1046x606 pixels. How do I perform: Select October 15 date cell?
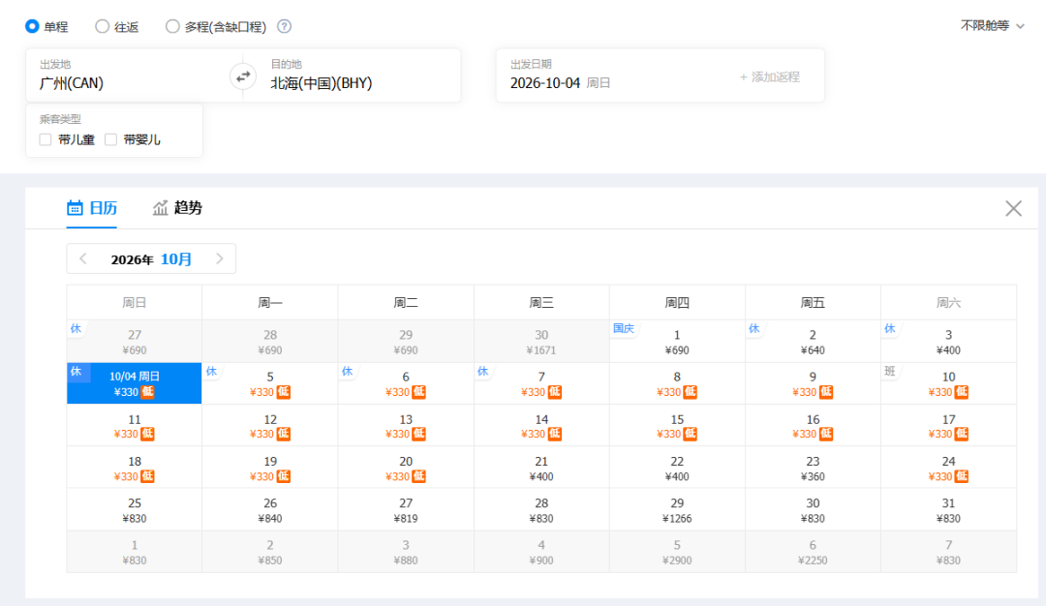pyautogui.click(x=677, y=425)
